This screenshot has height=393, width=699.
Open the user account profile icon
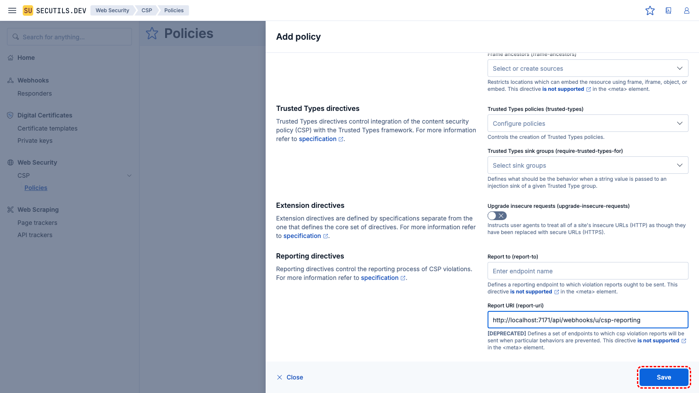[x=687, y=10]
